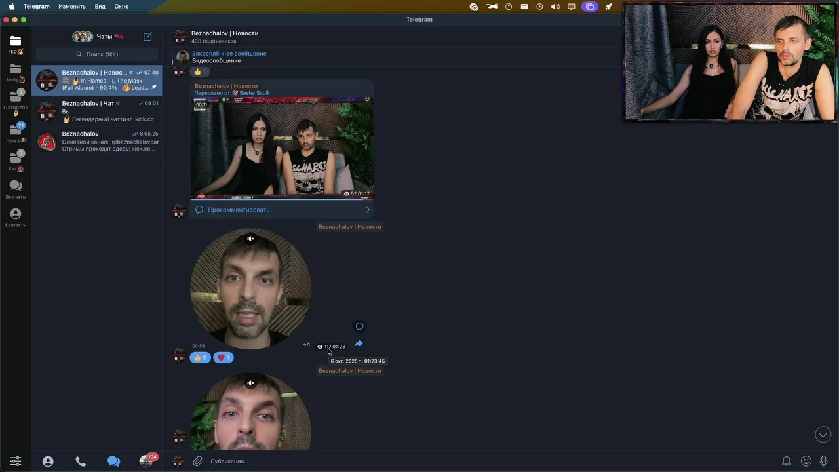
Task: Click first round video view count 117 01:23
Action: (x=331, y=347)
